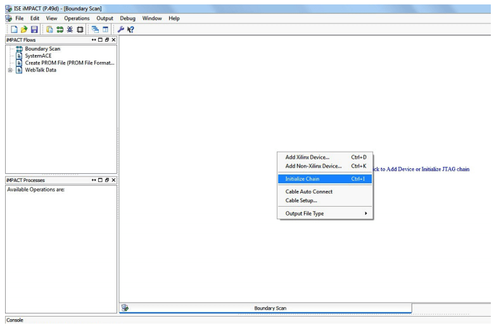The width and height of the screenshot is (494, 328).
Task: Select Create PROM File flow item
Action: (69, 63)
